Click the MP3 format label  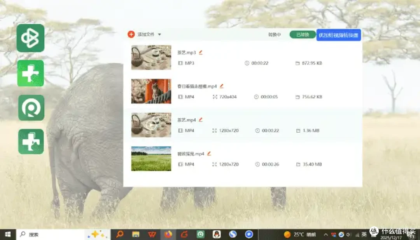pos(189,63)
